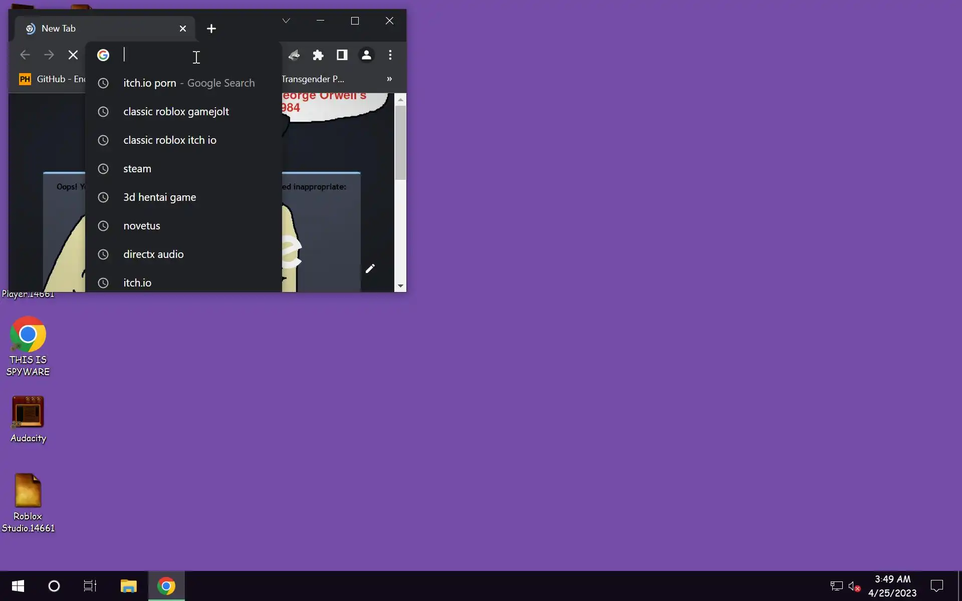Open Chrome Extensions puzzle icon
The height and width of the screenshot is (601, 962).
click(318, 55)
